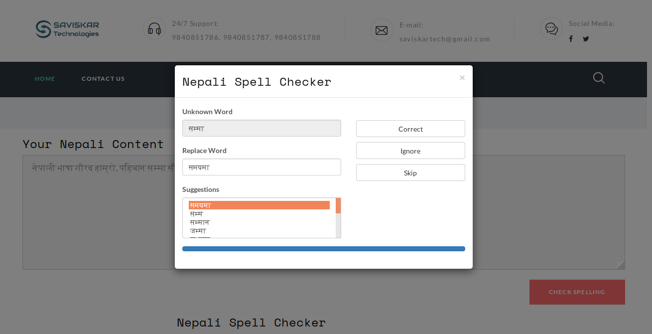The image size is (652, 334).
Task: Open the search magnifier icon
Action: (x=599, y=78)
